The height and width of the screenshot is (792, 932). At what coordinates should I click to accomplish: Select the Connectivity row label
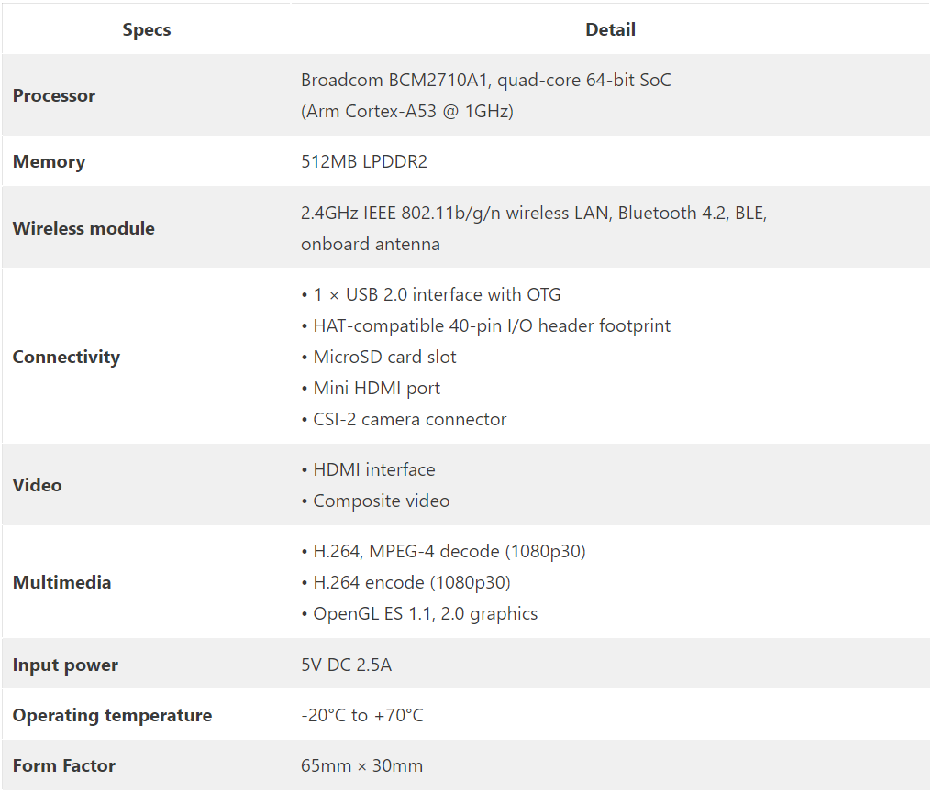click(66, 357)
